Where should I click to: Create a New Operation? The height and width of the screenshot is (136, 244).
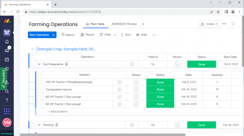(x=39, y=35)
